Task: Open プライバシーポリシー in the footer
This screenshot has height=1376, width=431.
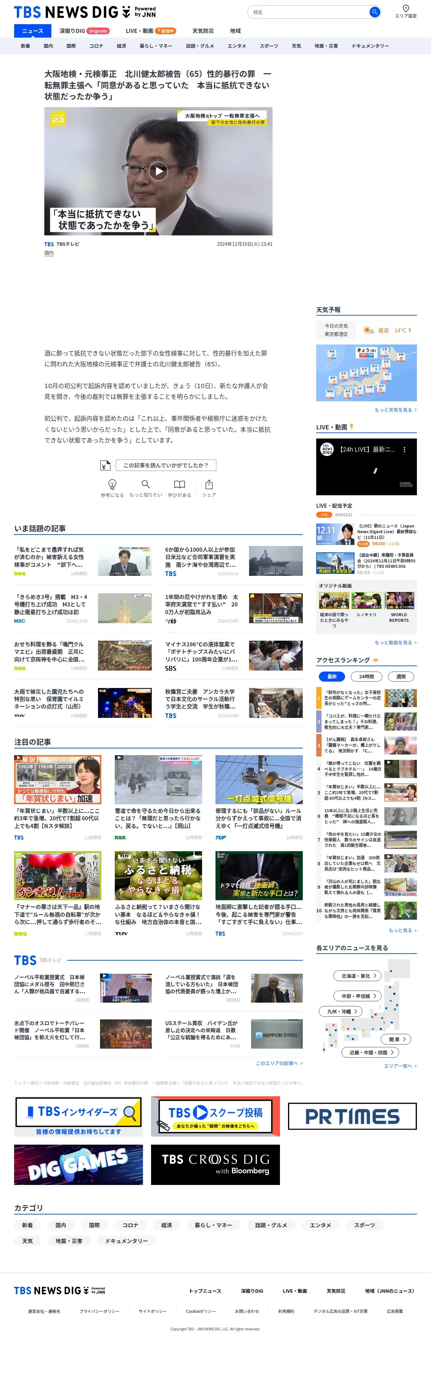Action: [99, 1312]
